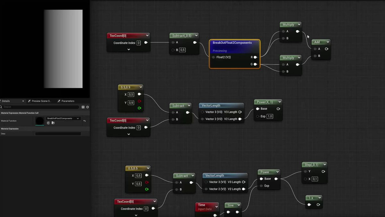Viewport: 385px width, 217px height.
Task: Click the Desc text field
Action: click(58, 134)
